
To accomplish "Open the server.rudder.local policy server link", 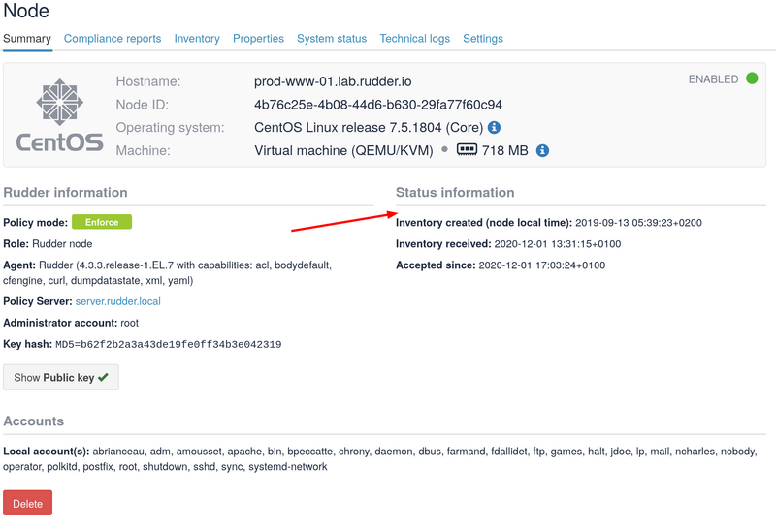I will [117, 301].
